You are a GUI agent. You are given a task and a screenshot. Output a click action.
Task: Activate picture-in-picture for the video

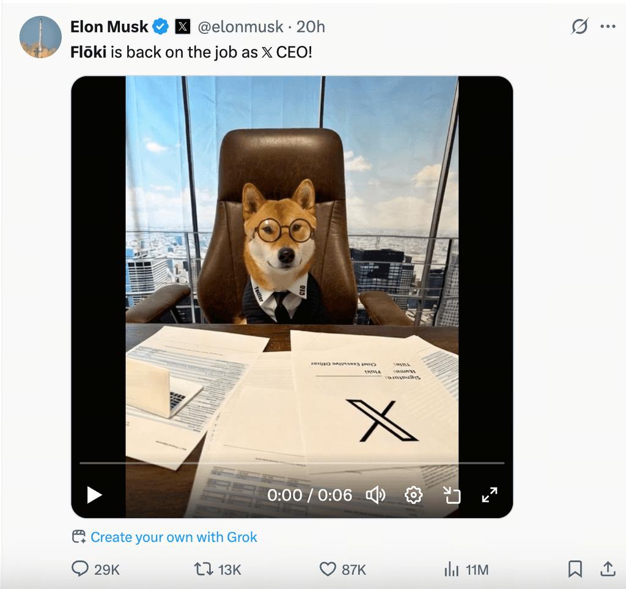tap(452, 496)
